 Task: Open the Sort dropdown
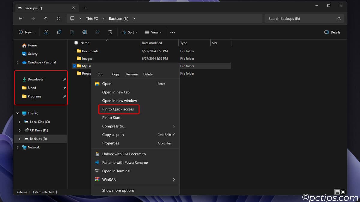click(129, 32)
